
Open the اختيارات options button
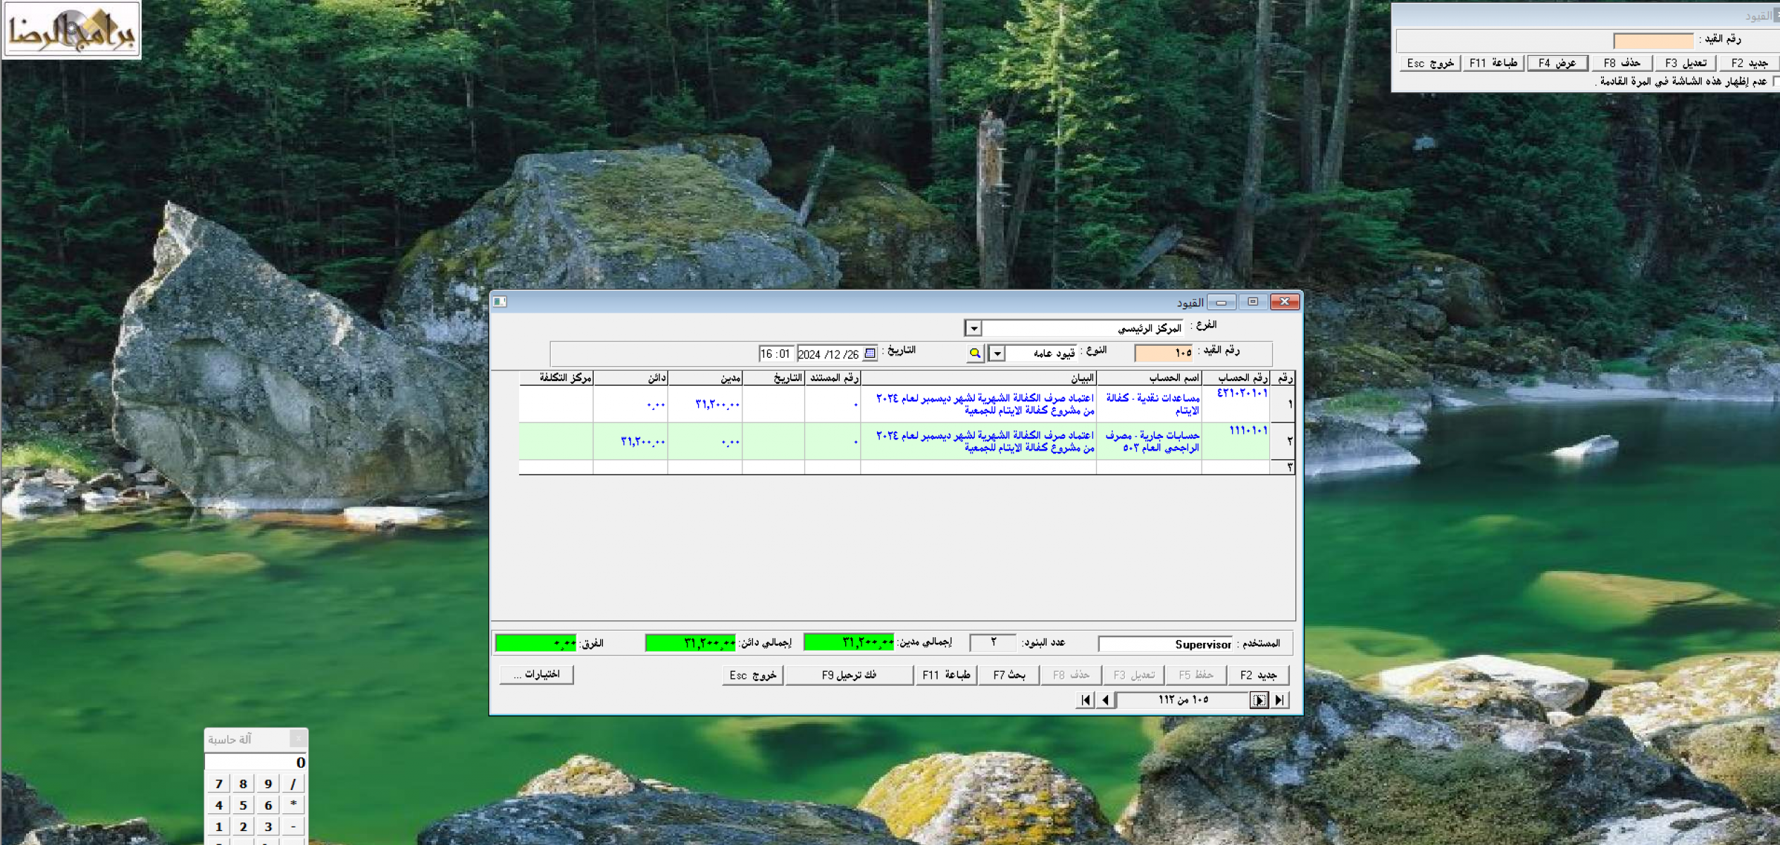(537, 675)
